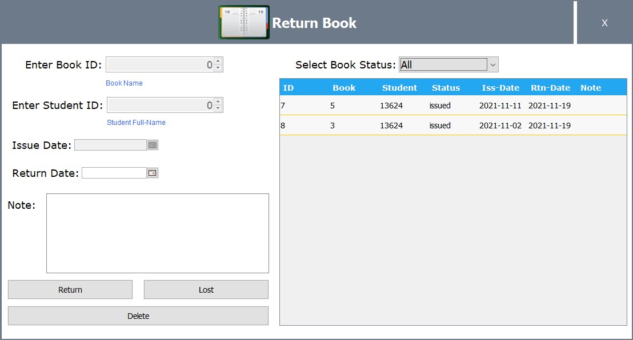Click return date 2021-11-19 in row 8
Image resolution: width=633 pixels, height=340 pixels.
tap(550, 126)
